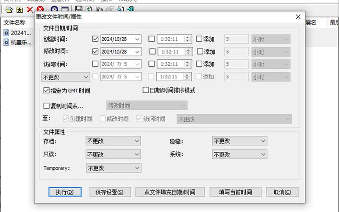Click the 访问时间 time spinner arrows
The image size is (339, 212).
point(187,64)
